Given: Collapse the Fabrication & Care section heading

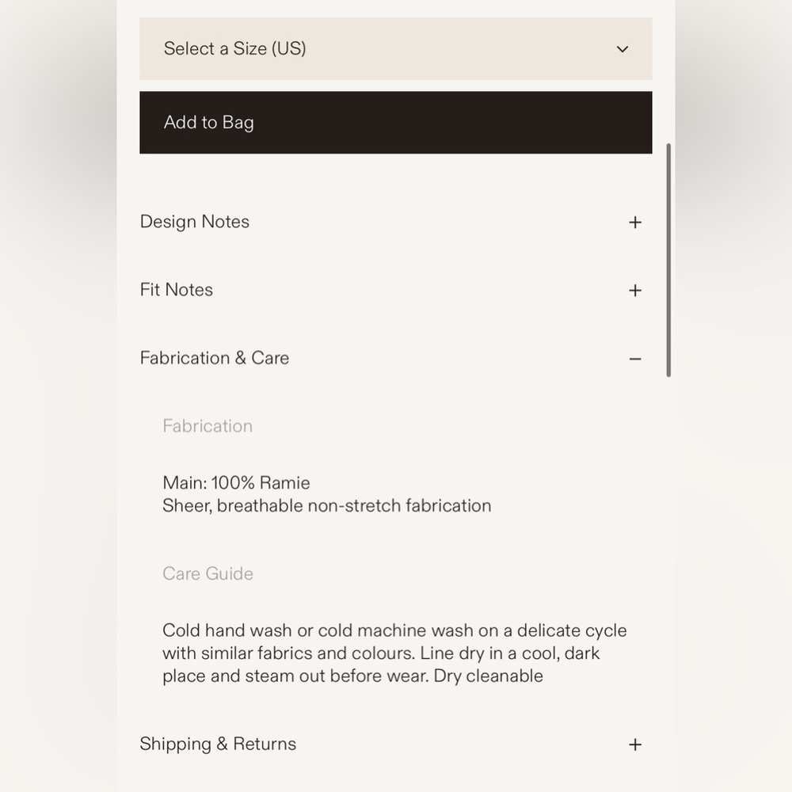Looking at the screenshot, I should (x=214, y=358).
